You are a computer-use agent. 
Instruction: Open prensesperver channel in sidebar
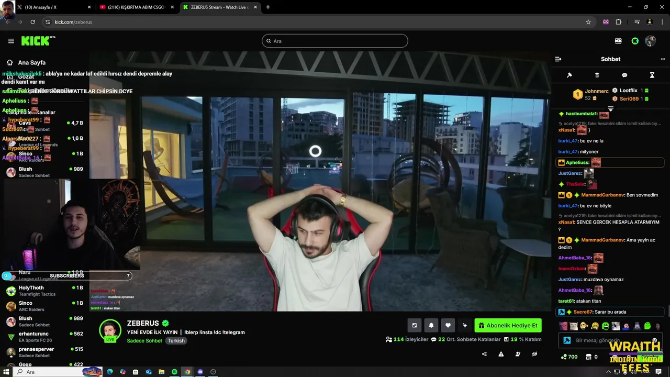tap(44, 352)
